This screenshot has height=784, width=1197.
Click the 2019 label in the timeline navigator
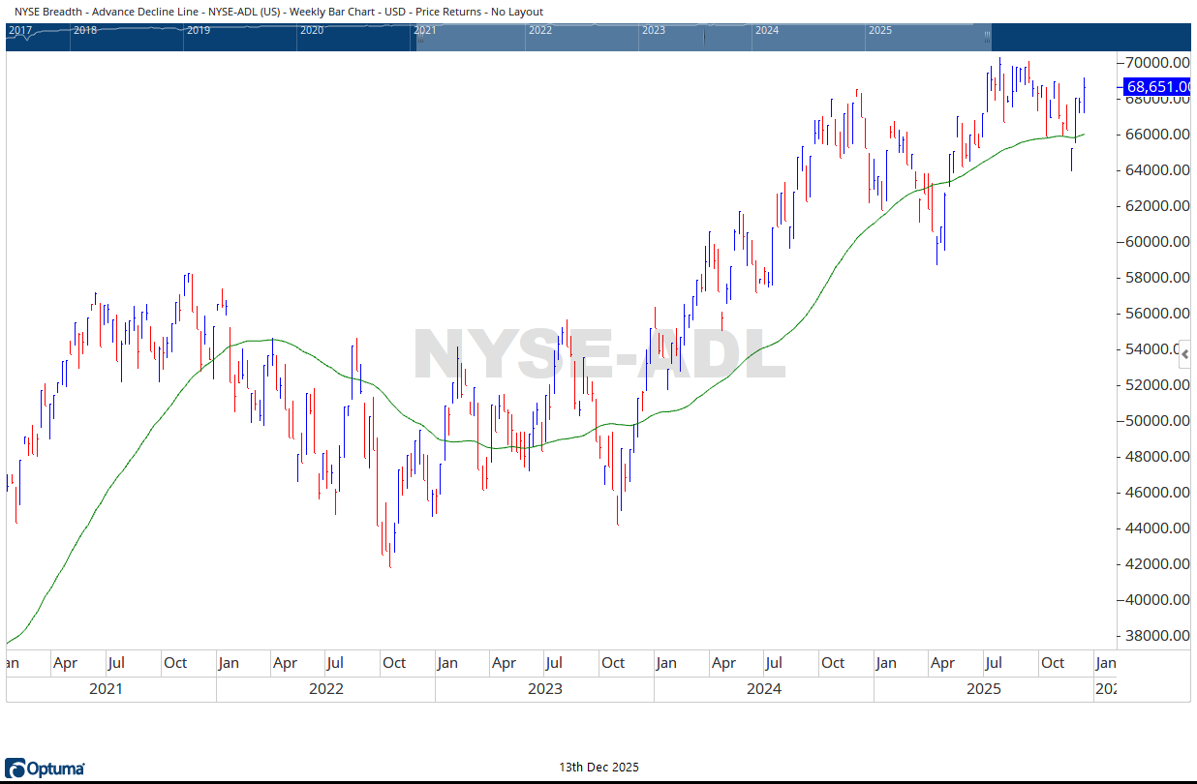(199, 30)
